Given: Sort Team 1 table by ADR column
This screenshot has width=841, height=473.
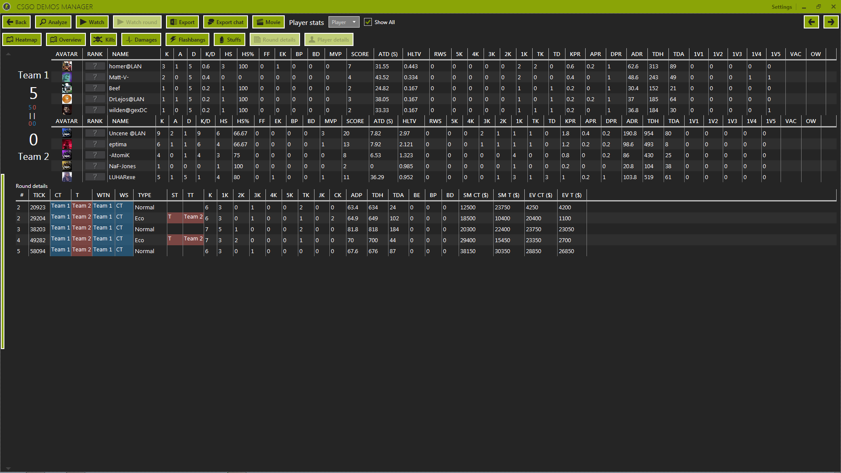Looking at the screenshot, I should (x=636, y=54).
